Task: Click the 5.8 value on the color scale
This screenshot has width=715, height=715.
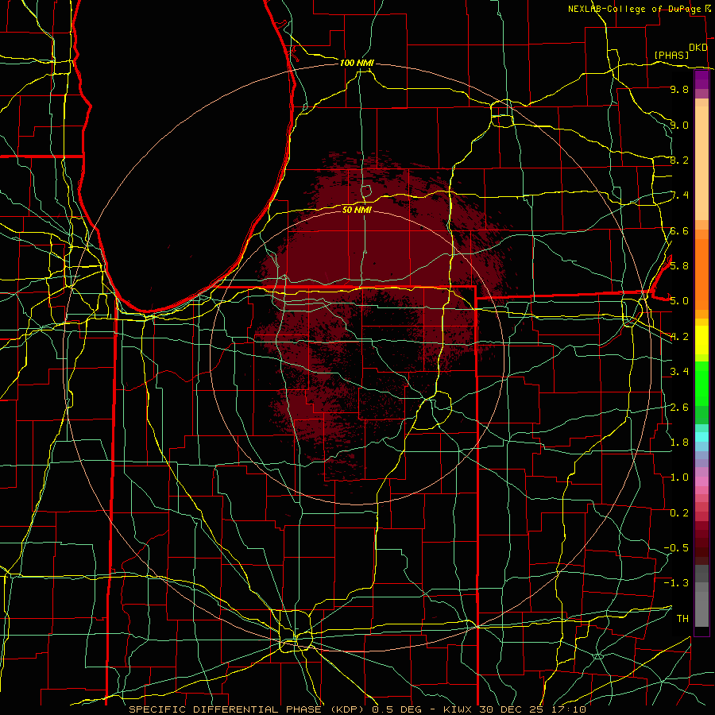Action: coord(679,265)
